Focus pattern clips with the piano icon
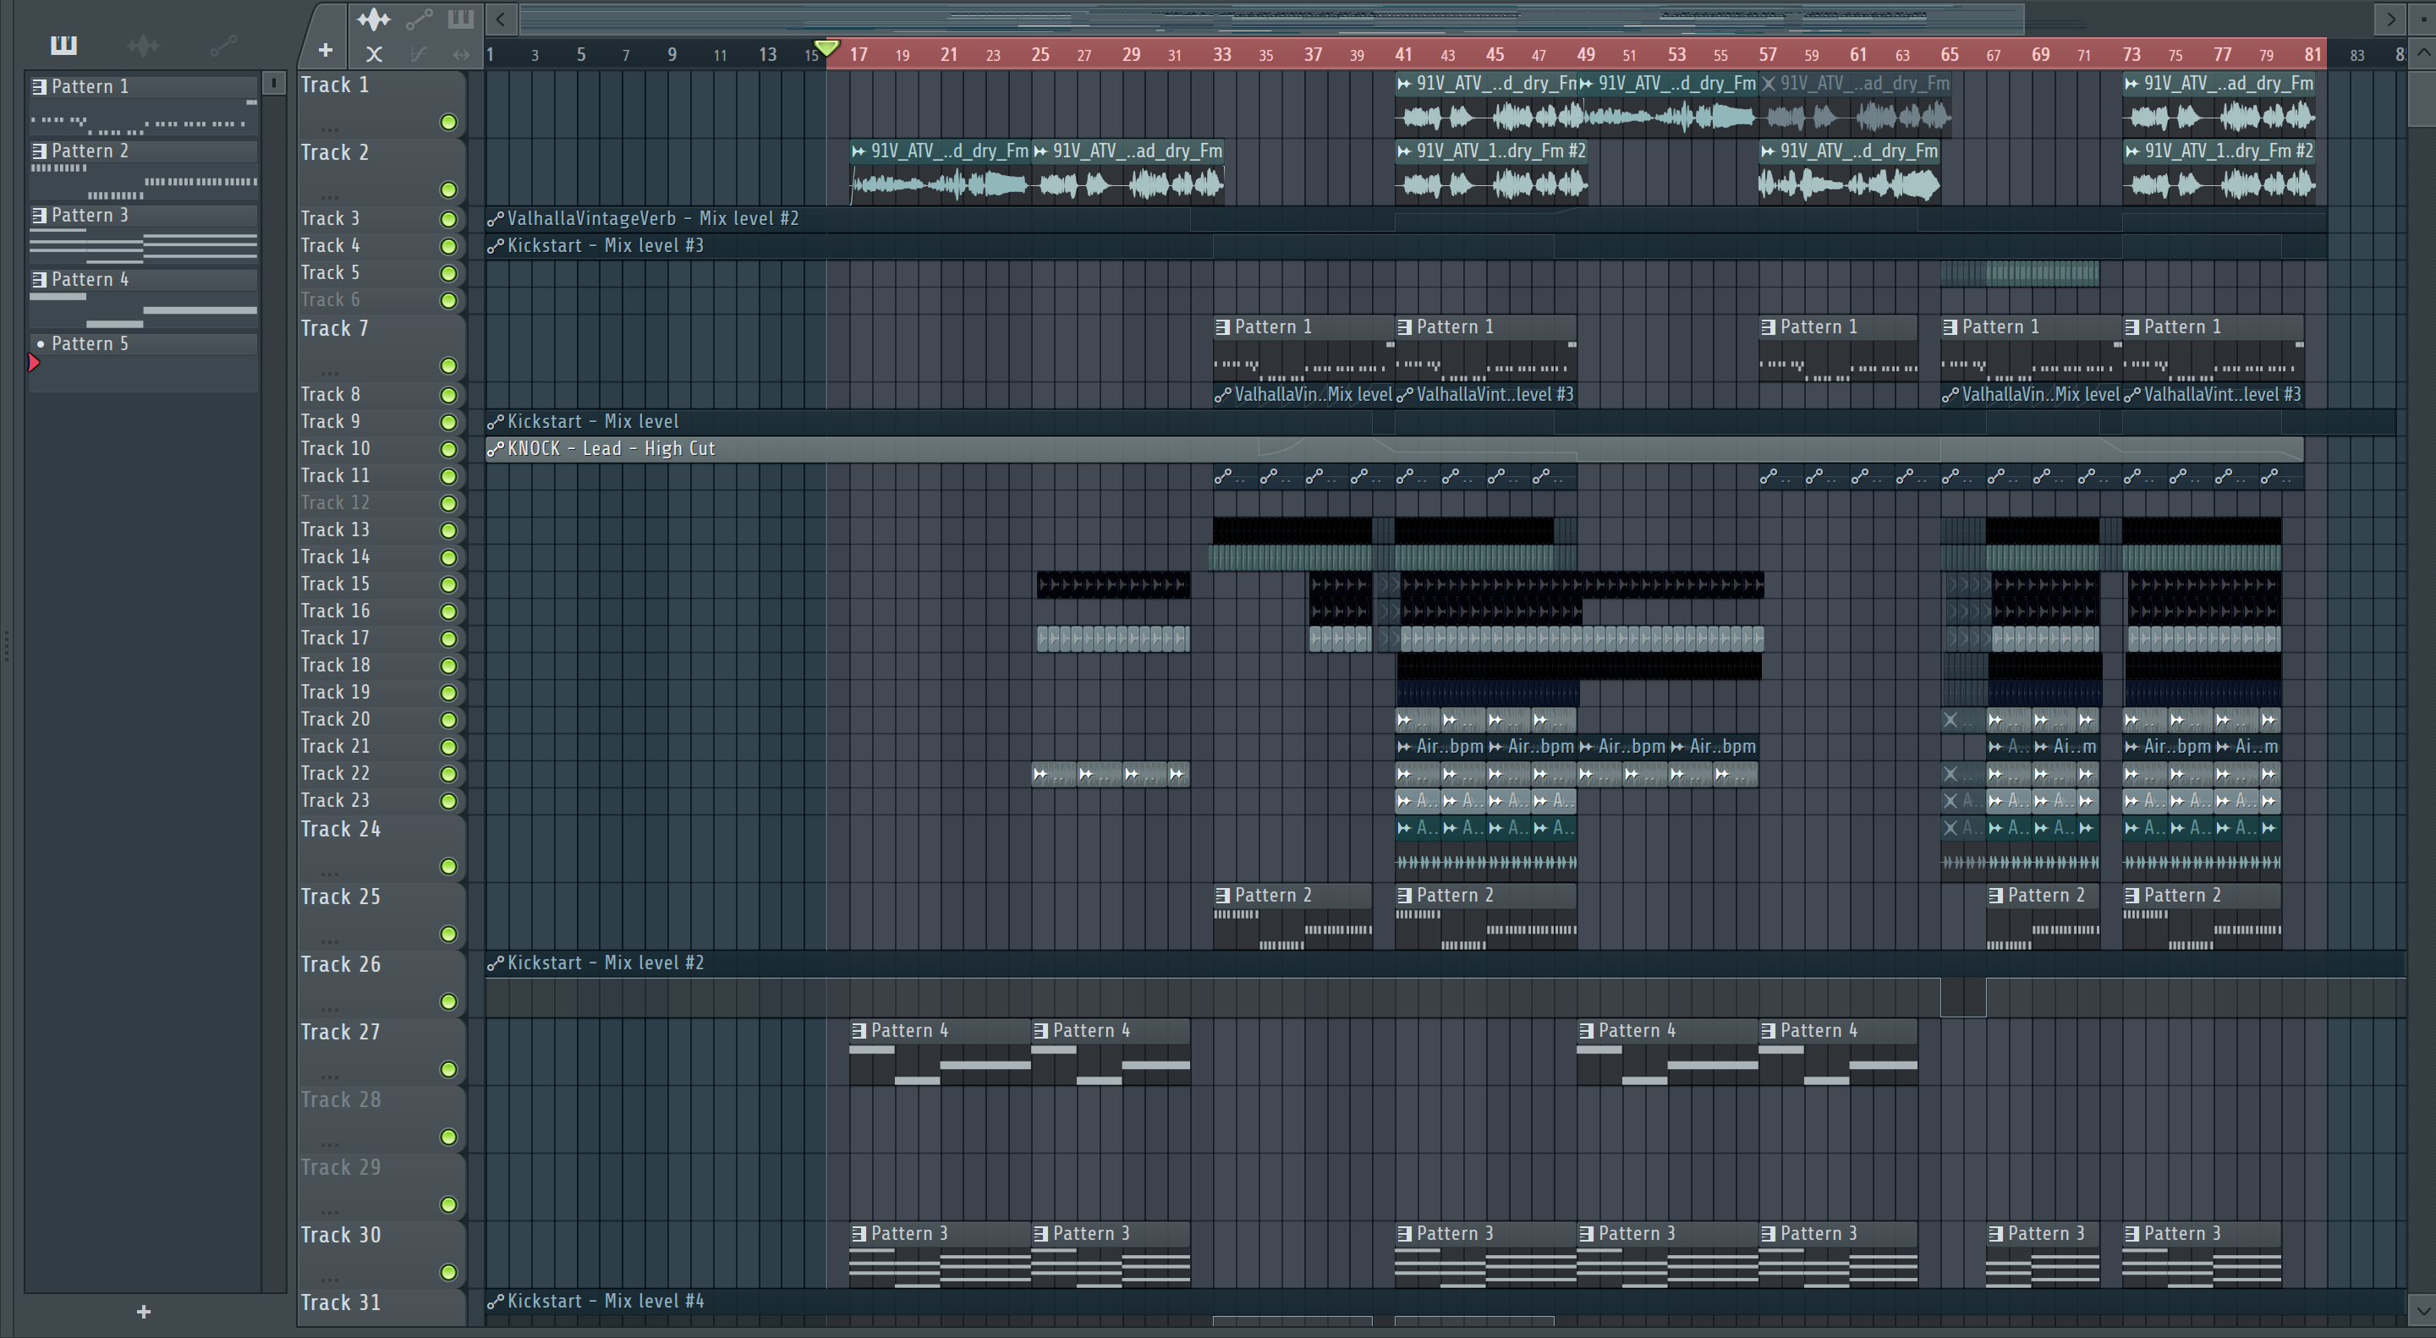 pos(460,19)
